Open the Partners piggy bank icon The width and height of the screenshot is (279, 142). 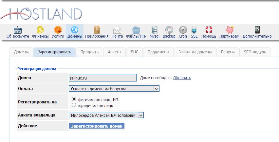(x=229, y=30)
